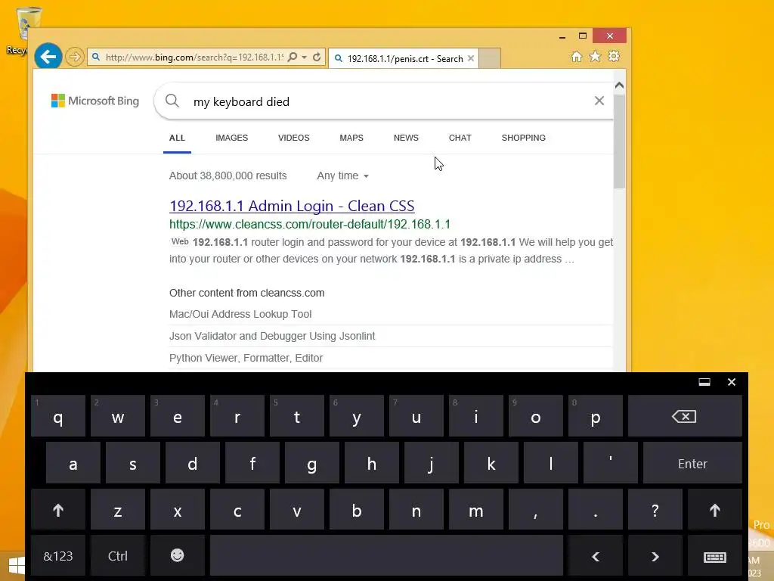Image resolution: width=774 pixels, height=581 pixels.
Task: Close the 192.168.1.1 Search tab
Action: click(471, 58)
